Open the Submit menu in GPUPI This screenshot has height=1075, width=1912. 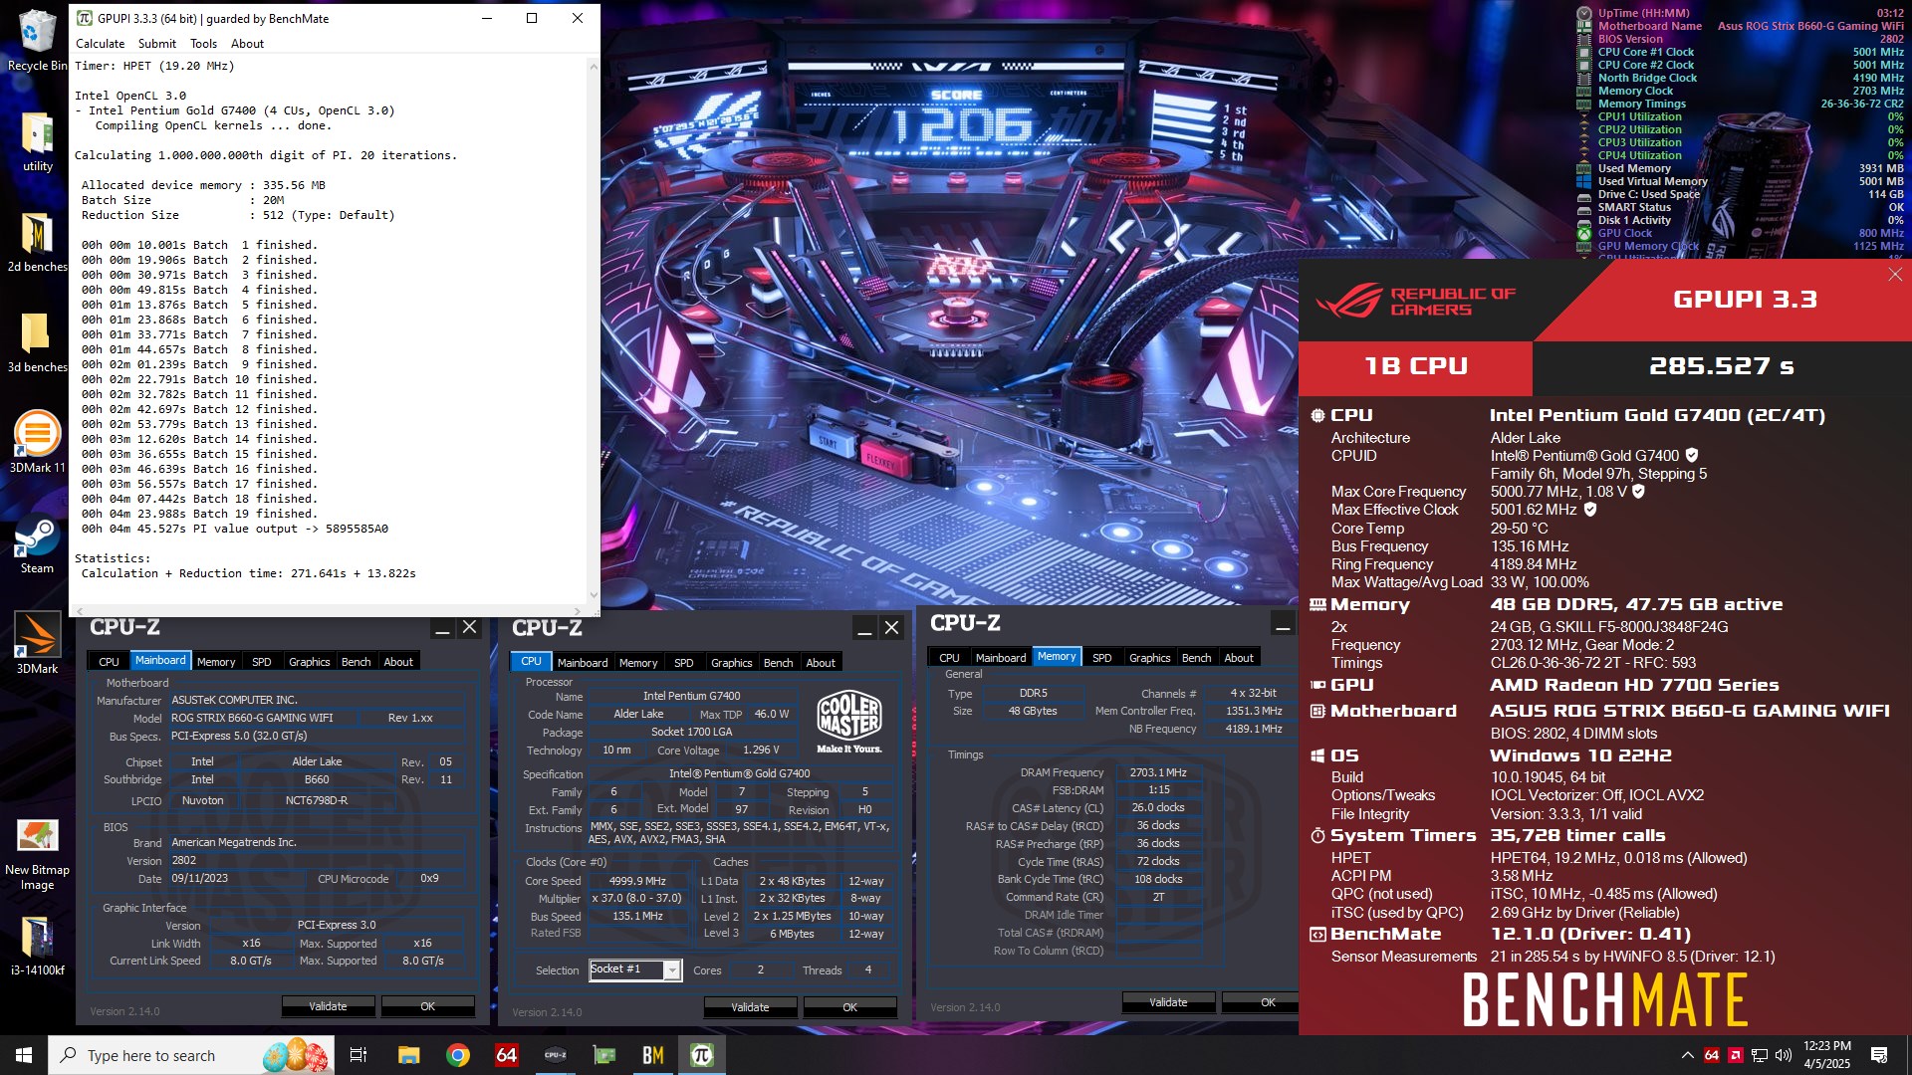pyautogui.click(x=157, y=44)
